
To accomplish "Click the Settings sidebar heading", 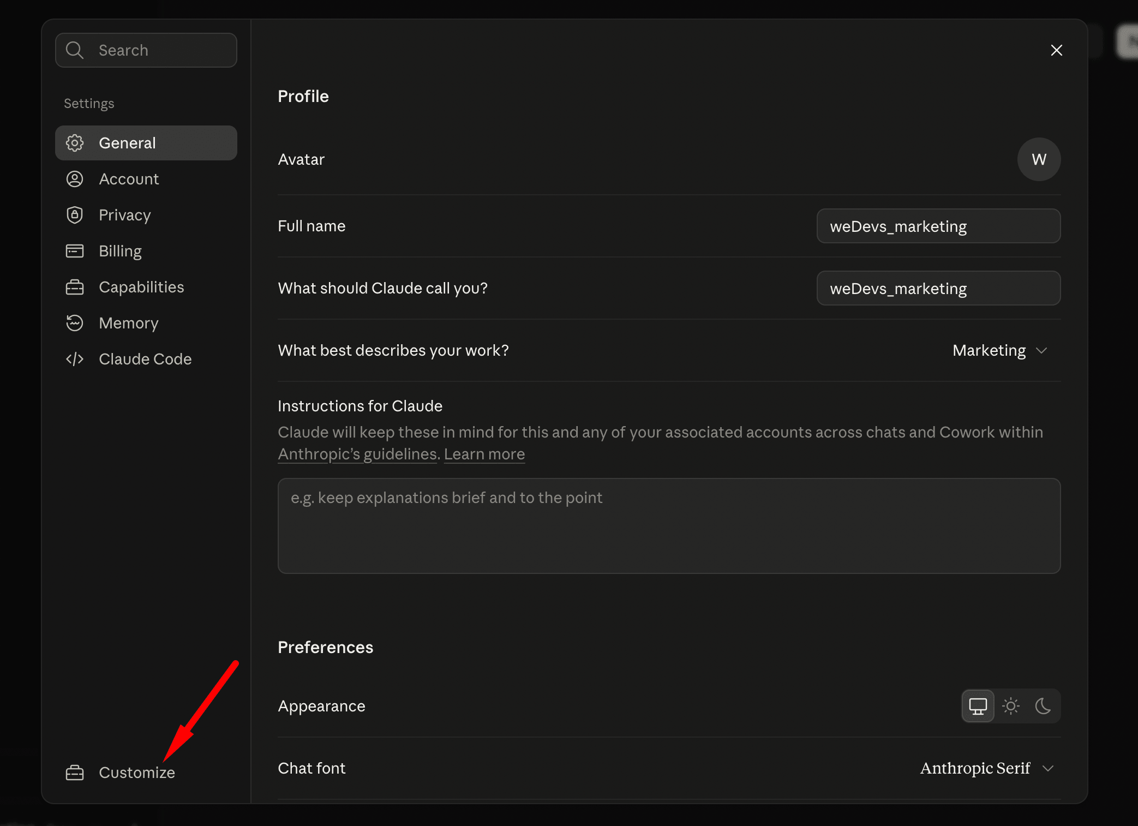I will click(x=89, y=104).
